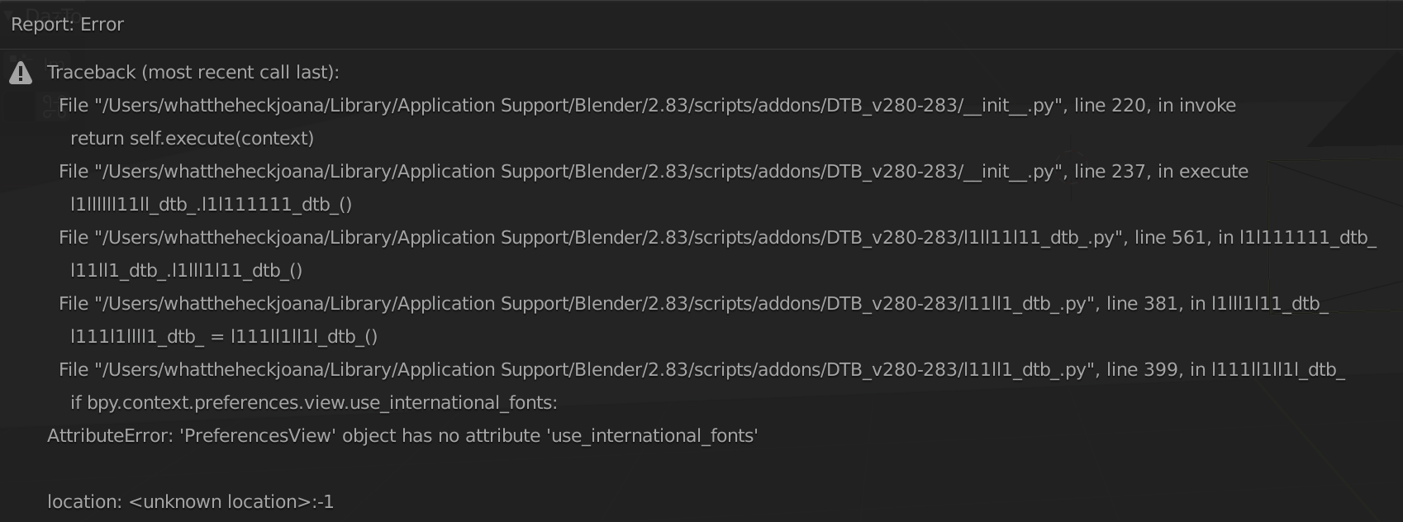Click the AttributeError message line

click(x=402, y=436)
